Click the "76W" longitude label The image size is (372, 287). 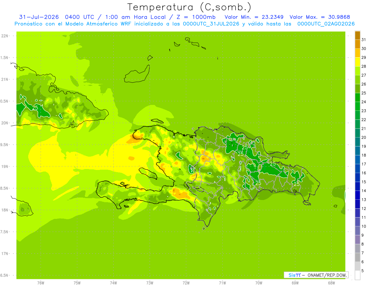pos(41,283)
